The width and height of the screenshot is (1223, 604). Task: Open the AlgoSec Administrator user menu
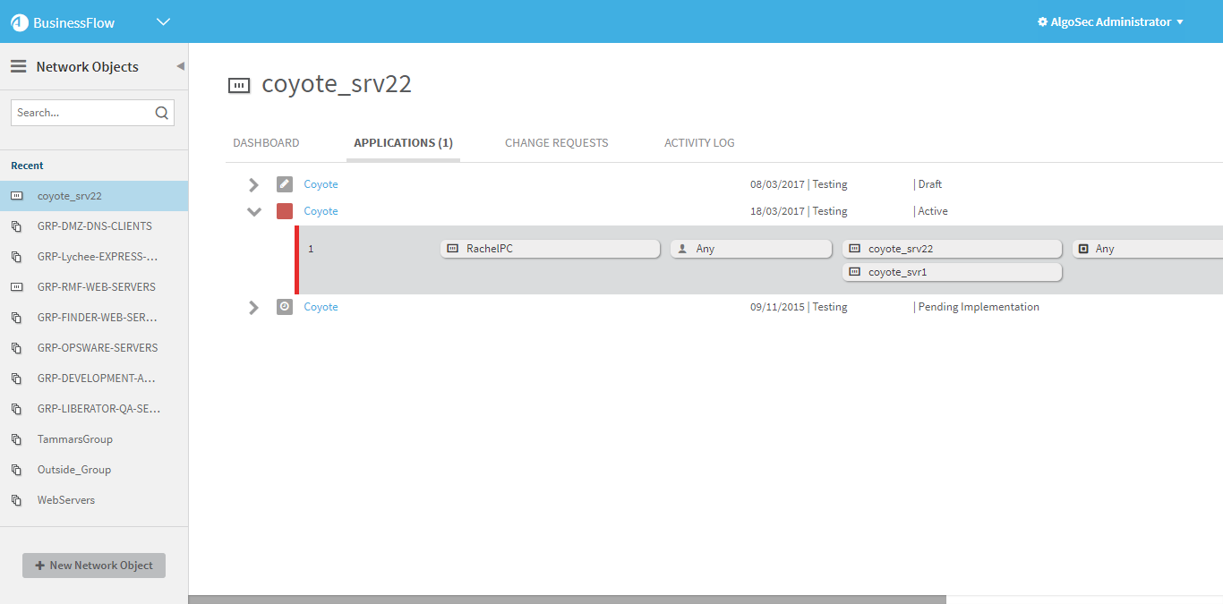click(x=1110, y=22)
